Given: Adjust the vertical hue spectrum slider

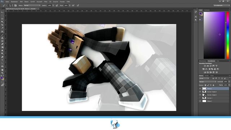Looking at the screenshot, I should [228, 35].
